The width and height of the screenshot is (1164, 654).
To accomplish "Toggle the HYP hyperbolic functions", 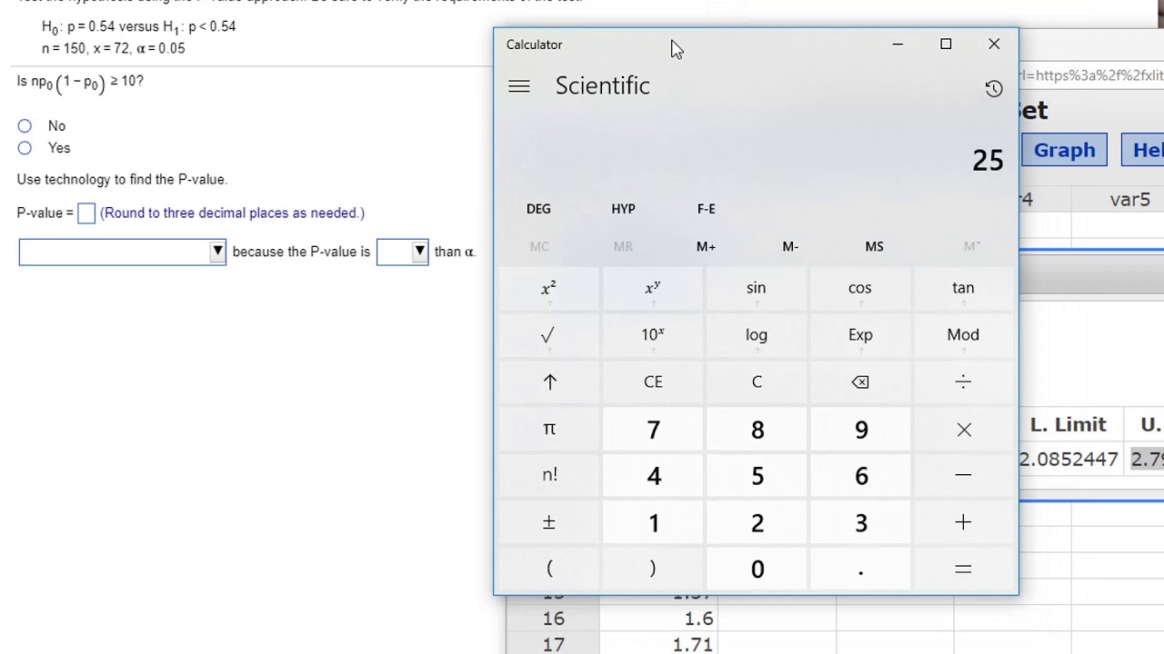I will 623,209.
